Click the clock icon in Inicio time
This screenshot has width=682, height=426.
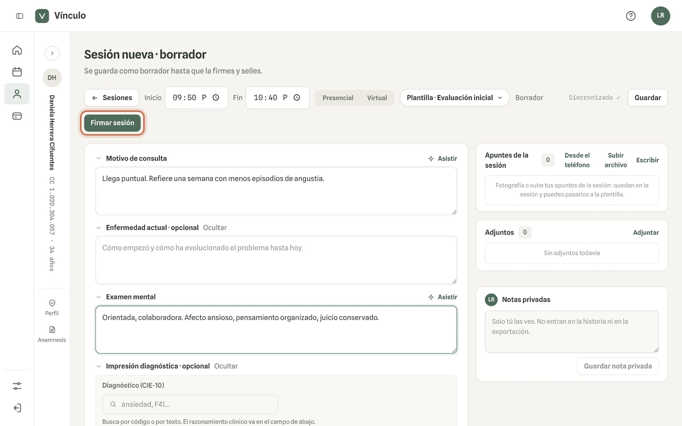click(216, 98)
